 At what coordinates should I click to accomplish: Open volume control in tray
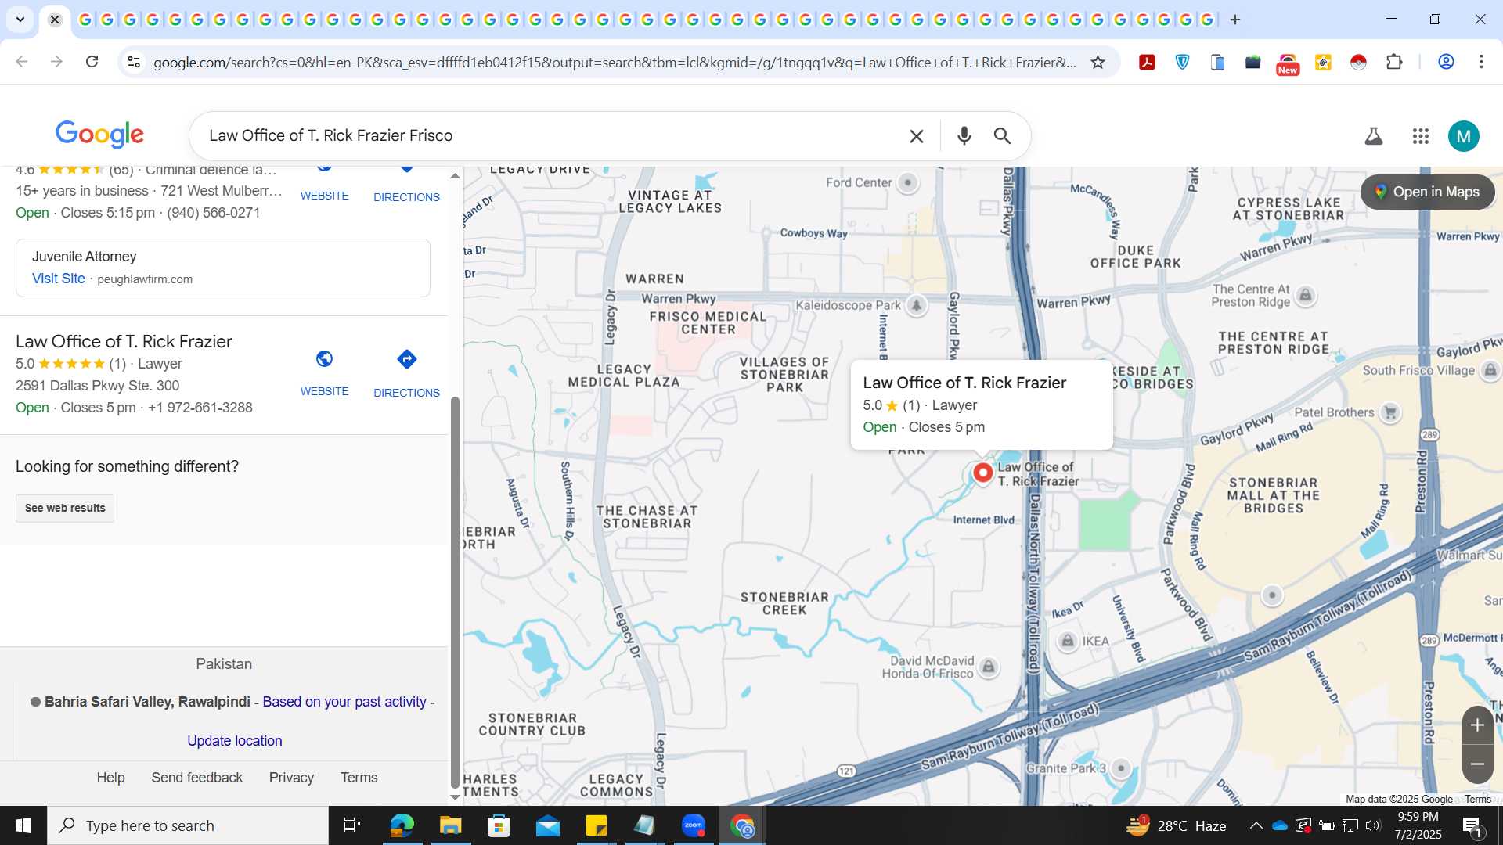click(x=1372, y=825)
